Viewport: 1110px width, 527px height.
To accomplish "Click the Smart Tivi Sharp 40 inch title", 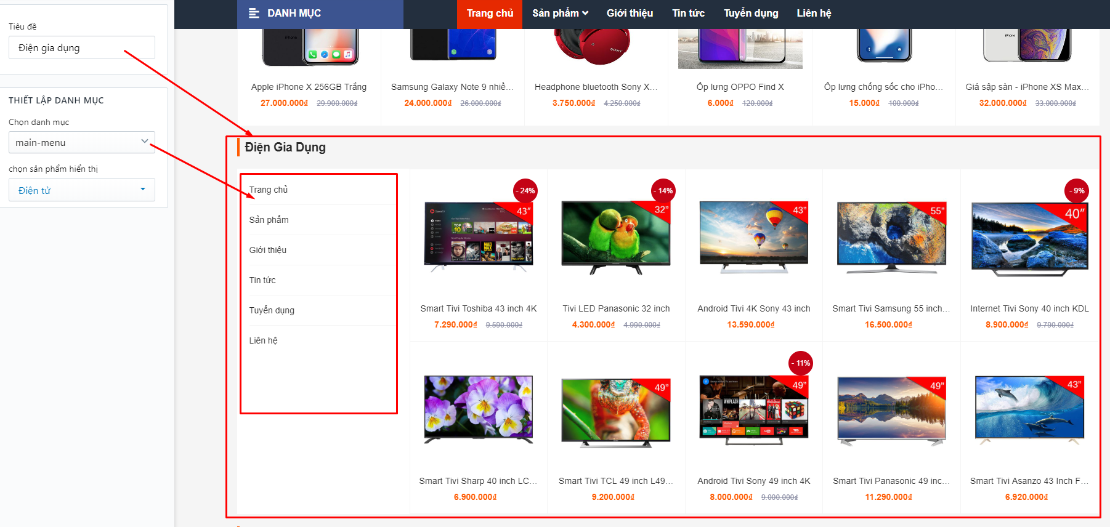I will click(479, 481).
